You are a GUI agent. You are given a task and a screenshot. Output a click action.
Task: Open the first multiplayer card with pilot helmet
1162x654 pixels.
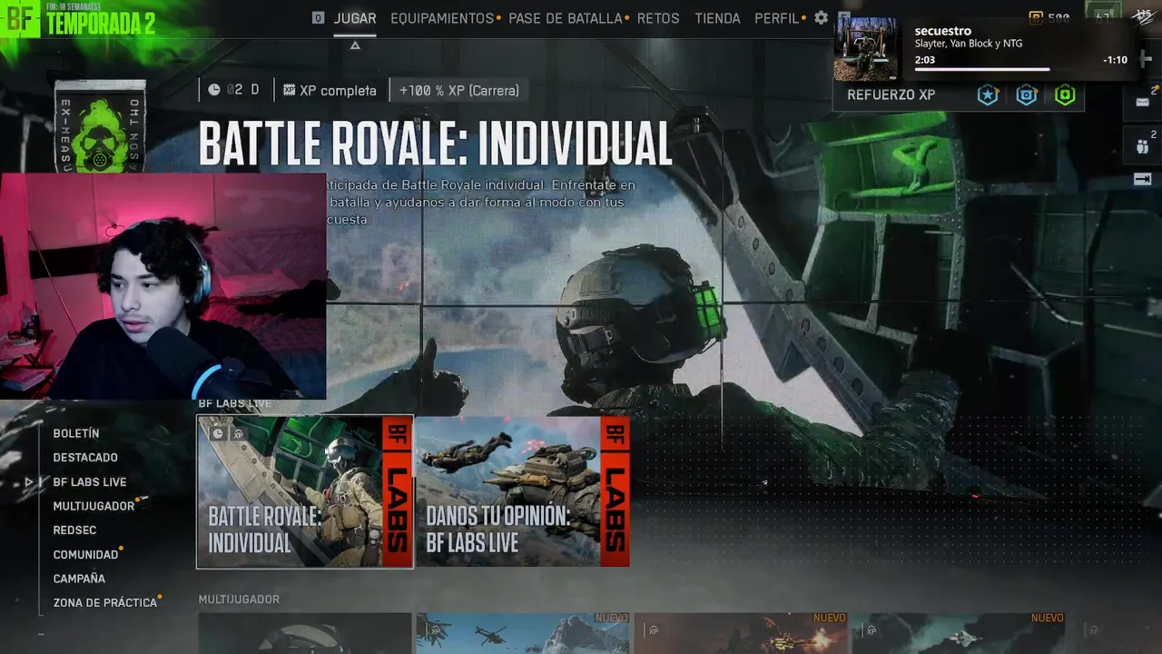pyautogui.click(x=305, y=633)
